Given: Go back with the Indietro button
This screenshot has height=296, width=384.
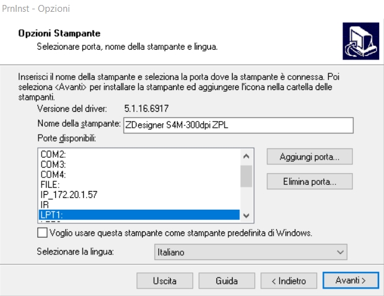Looking at the screenshot, I should 288,281.
